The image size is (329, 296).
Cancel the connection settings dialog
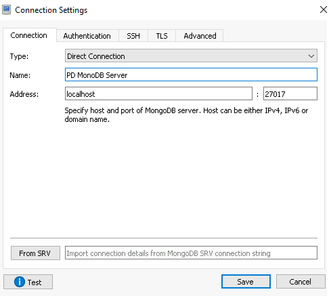301,282
